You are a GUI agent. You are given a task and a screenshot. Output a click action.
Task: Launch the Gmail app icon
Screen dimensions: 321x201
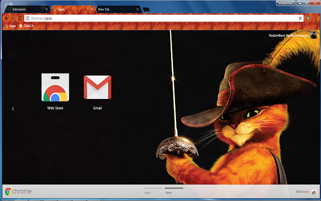point(97,87)
